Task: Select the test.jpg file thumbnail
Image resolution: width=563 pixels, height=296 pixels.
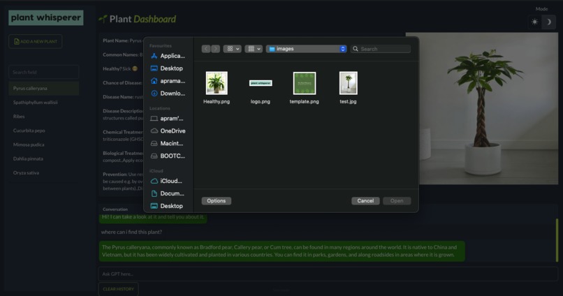Action: (x=349, y=83)
